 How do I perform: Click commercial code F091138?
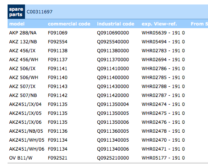pyautogui.click(x=58, y=50)
